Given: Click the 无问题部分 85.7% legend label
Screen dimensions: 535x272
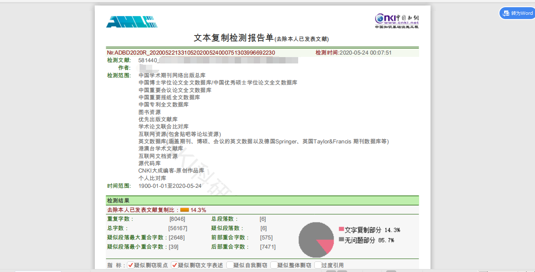Looking at the screenshot, I should (x=370, y=240).
